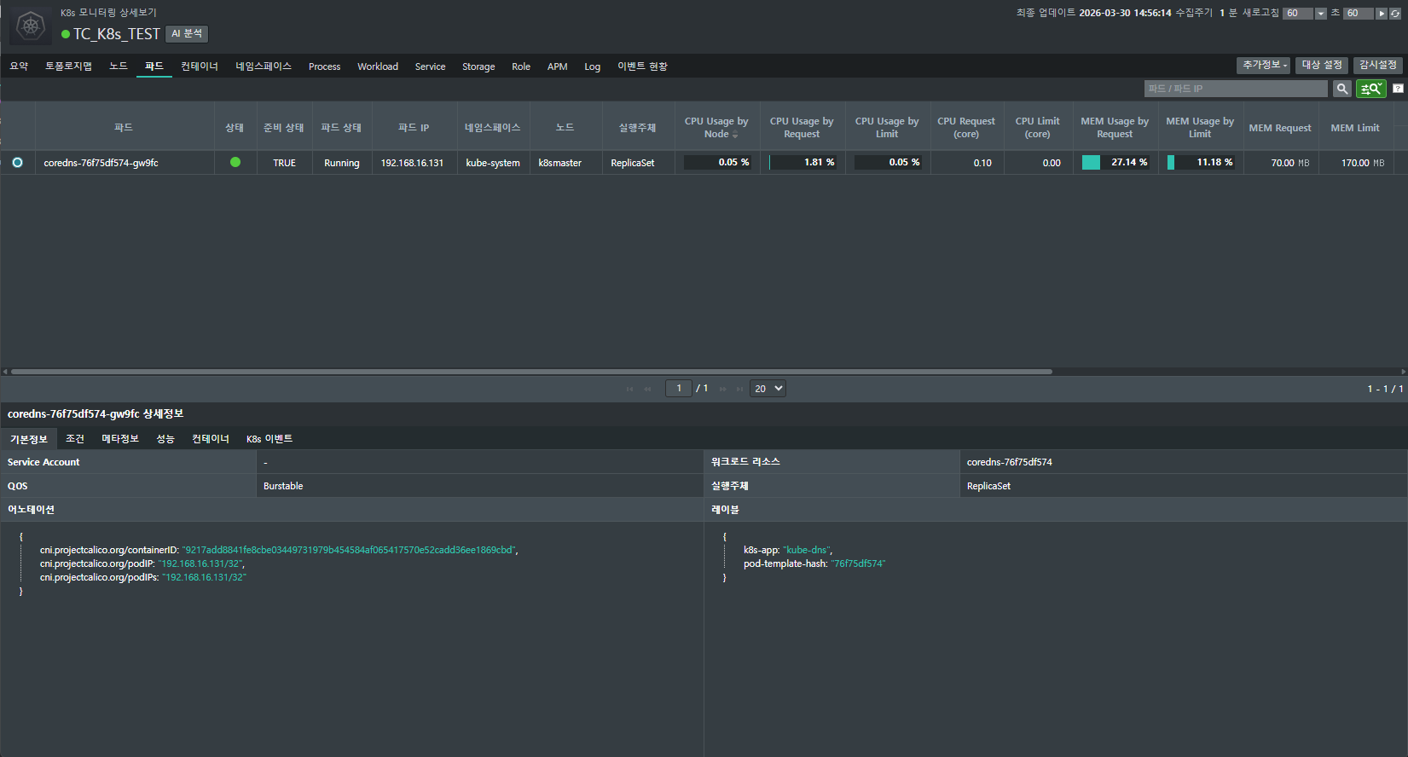The image size is (1408, 757).
Task: Expand the 추가정보 dropdown button
Action: click(1263, 66)
